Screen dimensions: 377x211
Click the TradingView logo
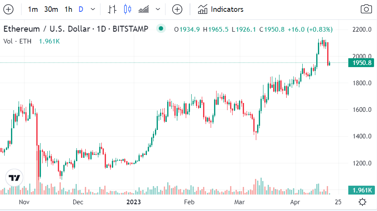(14, 179)
